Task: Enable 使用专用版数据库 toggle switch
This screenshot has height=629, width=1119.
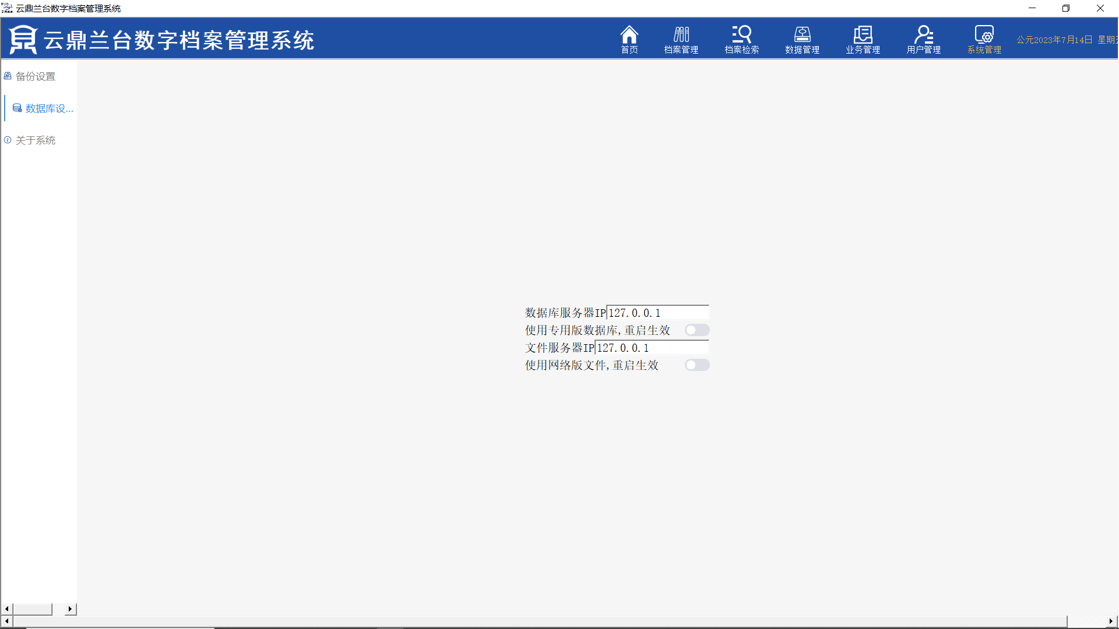Action: tap(696, 330)
